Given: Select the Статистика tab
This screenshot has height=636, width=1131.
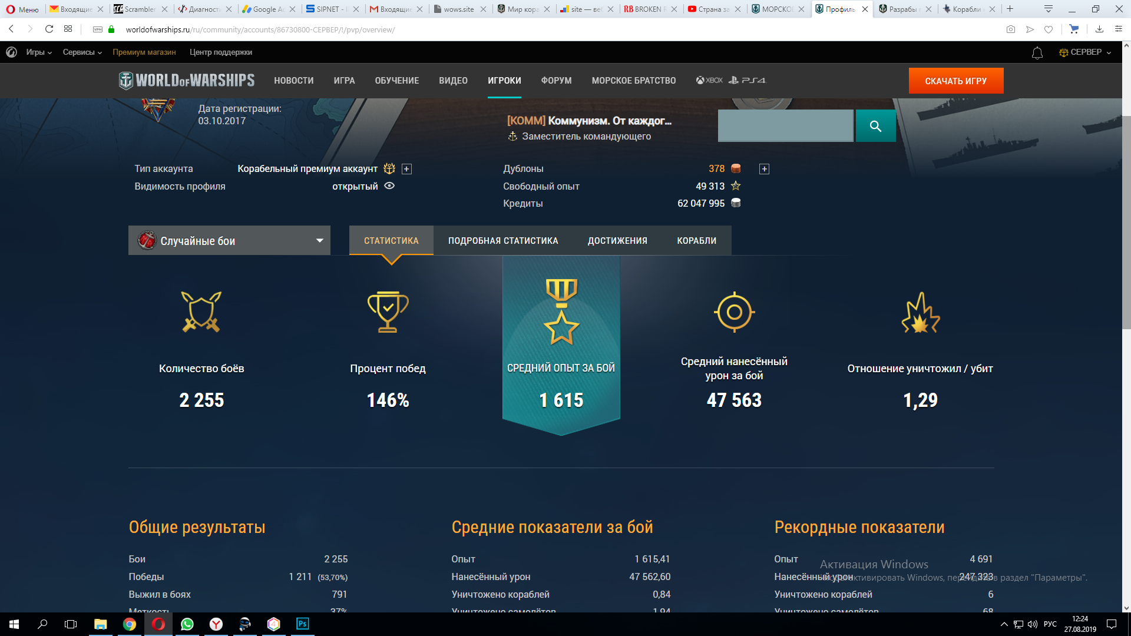Looking at the screenshot, I should click(x=391, y=241).
